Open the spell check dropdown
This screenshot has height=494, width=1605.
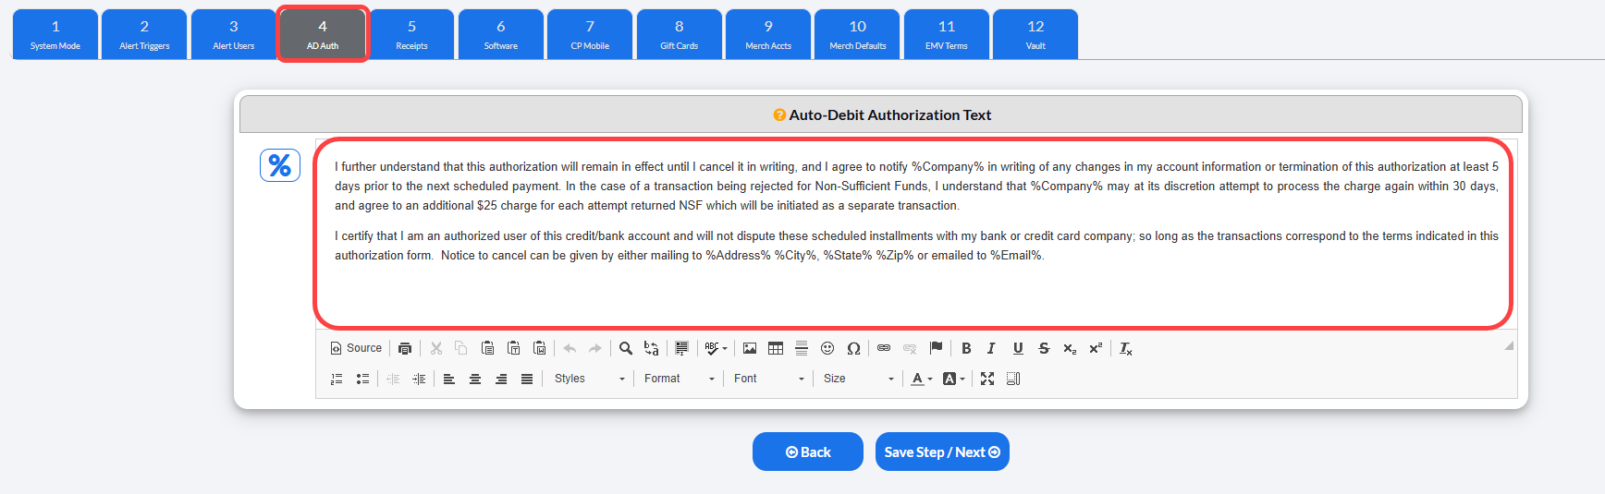[716, 348]
